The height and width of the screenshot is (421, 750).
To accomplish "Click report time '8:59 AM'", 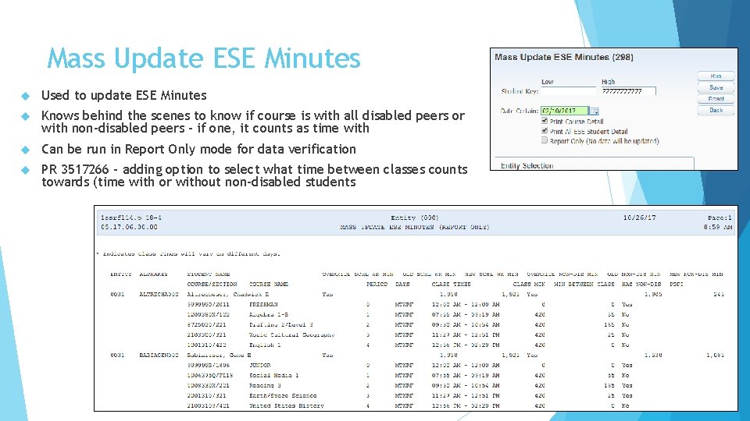I will point(717,227).
